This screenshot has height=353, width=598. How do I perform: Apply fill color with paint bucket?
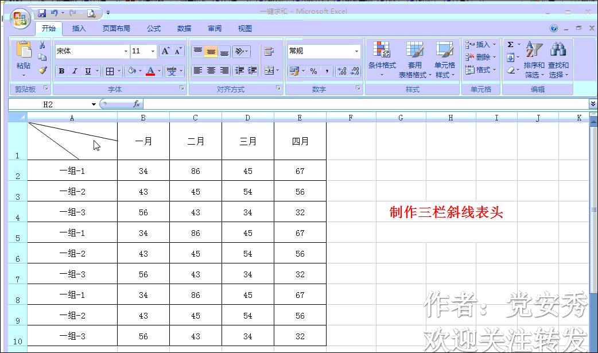[x=132, y=71]
